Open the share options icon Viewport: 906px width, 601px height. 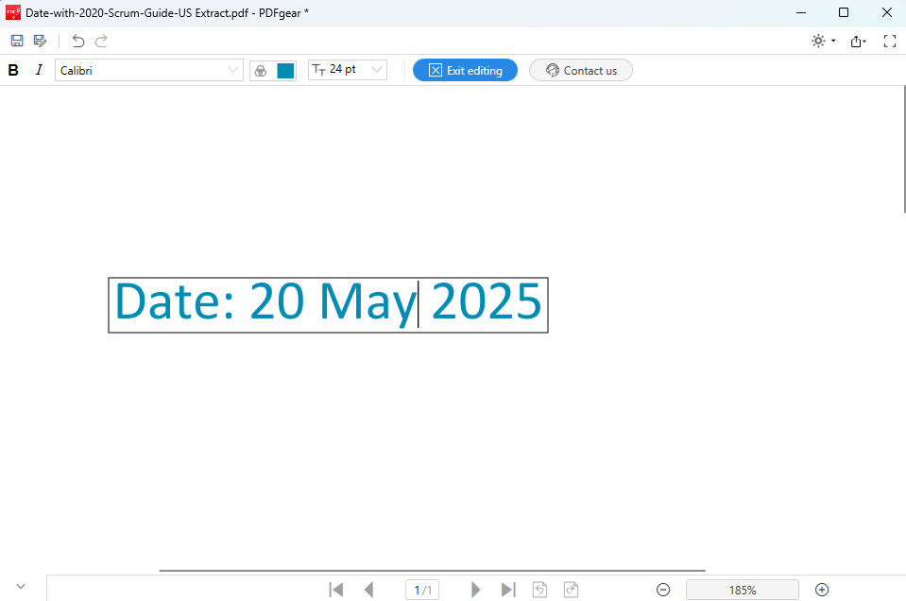pos(858,41)
